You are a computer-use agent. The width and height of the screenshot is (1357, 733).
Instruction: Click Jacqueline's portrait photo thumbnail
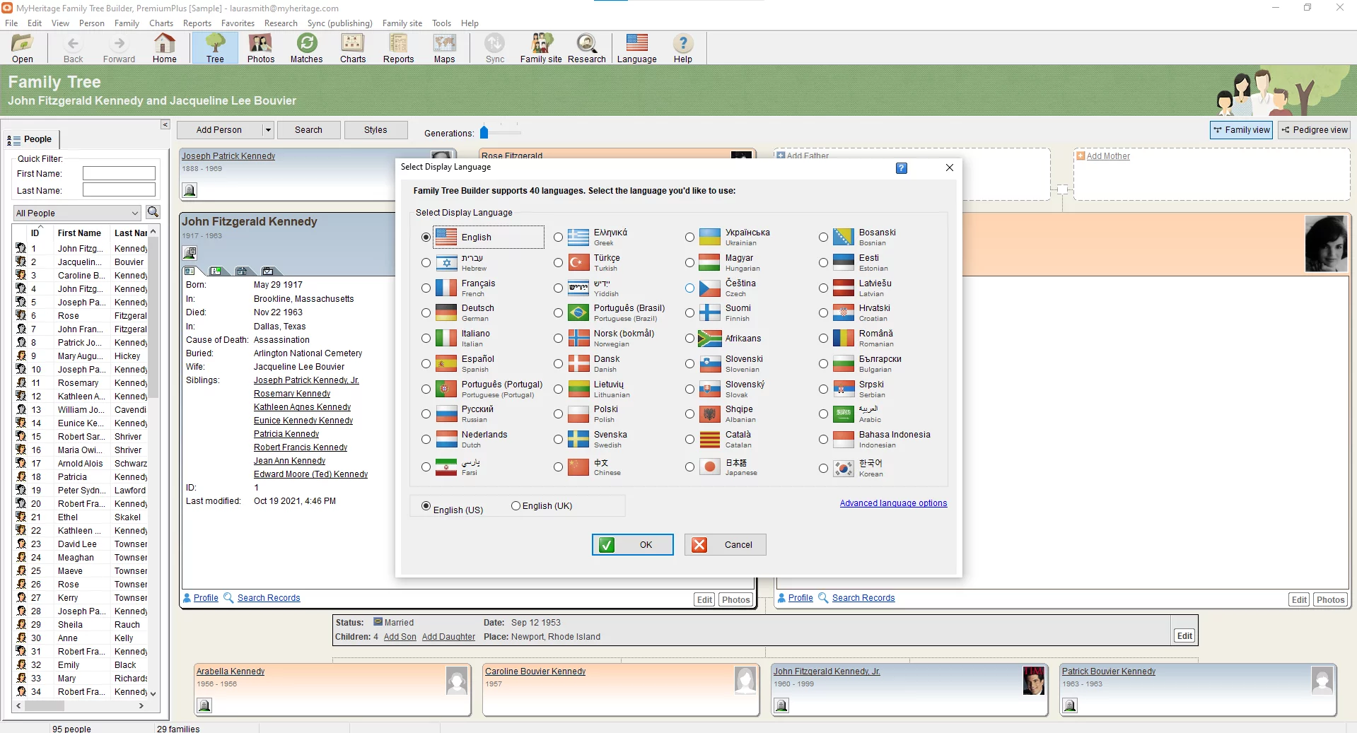[1326, 244]
